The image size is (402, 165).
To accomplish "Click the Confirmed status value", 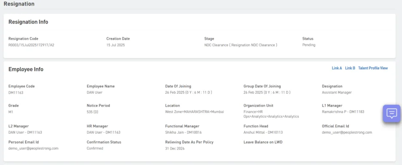I will click(x=95, y=148).
